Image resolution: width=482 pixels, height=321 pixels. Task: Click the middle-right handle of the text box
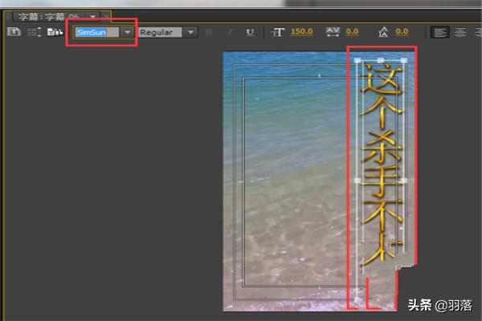404,181
